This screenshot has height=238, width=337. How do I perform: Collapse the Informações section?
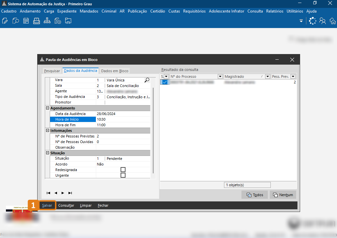[x=48, y=130]
